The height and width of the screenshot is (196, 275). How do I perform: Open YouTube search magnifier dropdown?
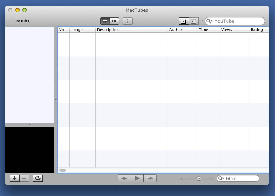(x=209, y=21)
